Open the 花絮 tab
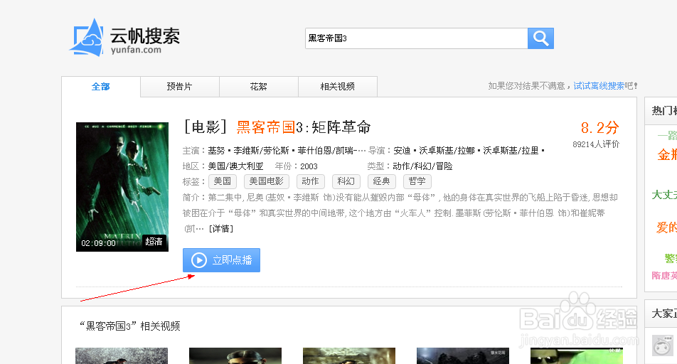 [x=259, y=87]
